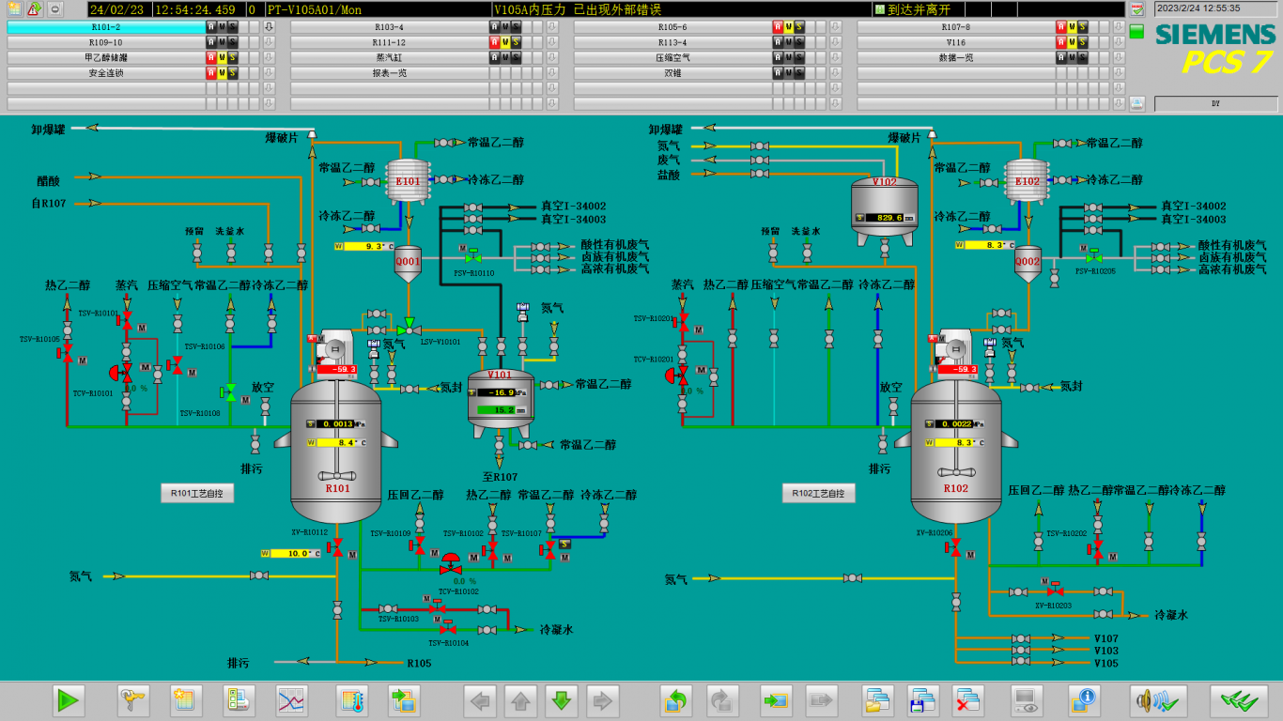Switch to the R103-4 process area
Screen dimensions: 1283x721
(x=389, y=27)
